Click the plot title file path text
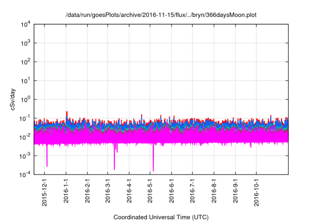318x222 pixels. point(161,15)
